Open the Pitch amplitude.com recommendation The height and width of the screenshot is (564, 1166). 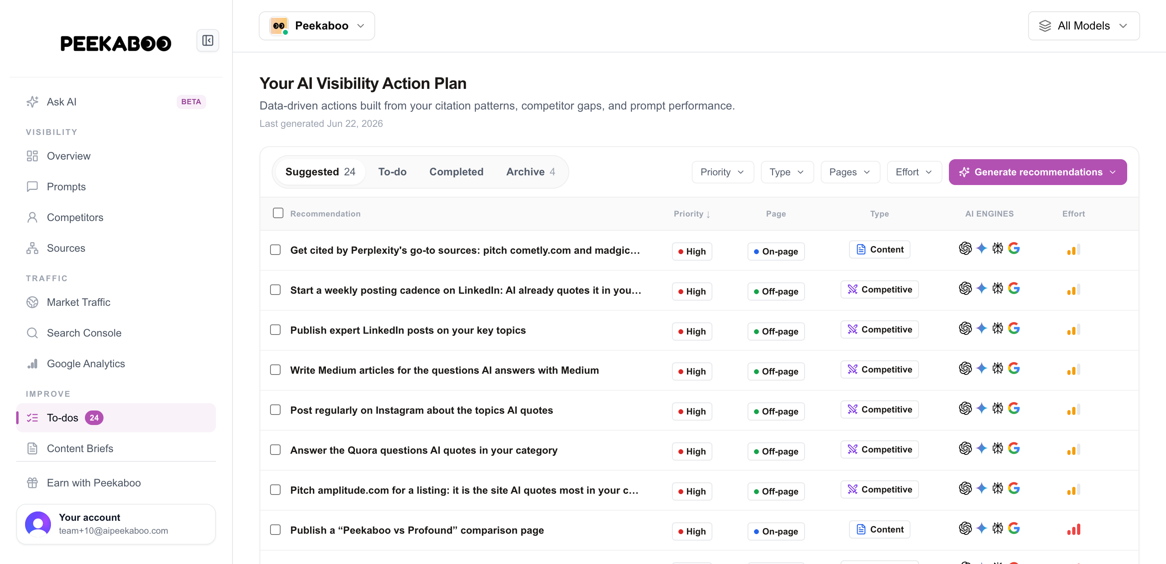click(x=465, y=490)
